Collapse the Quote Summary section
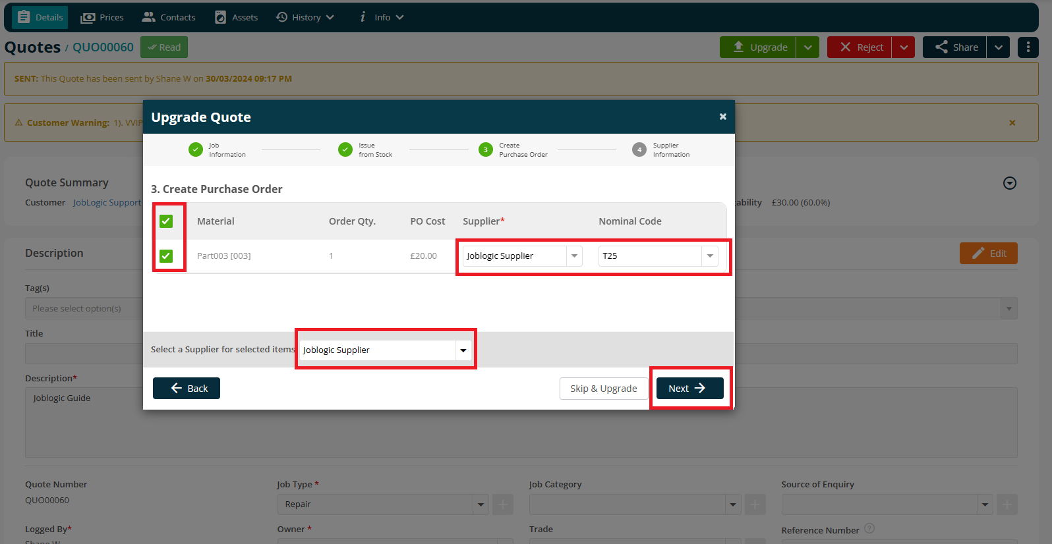Image resolution: width=1052 pixels, height=544 pixels. pos(1010,183)
